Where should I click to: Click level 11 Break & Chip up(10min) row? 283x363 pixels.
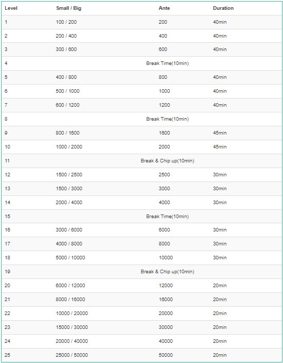[x=142, y=161]
